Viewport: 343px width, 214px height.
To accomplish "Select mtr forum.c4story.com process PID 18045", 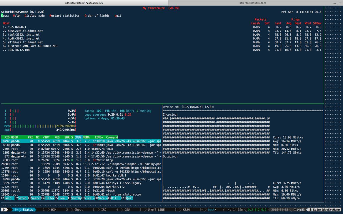I will pos(81,194).
